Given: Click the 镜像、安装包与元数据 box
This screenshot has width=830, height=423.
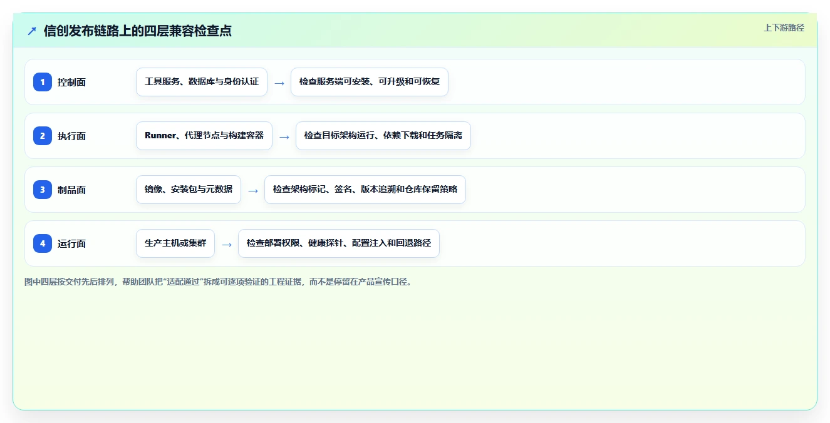Looking at the screenshot, I should click(x=189, y=190).
